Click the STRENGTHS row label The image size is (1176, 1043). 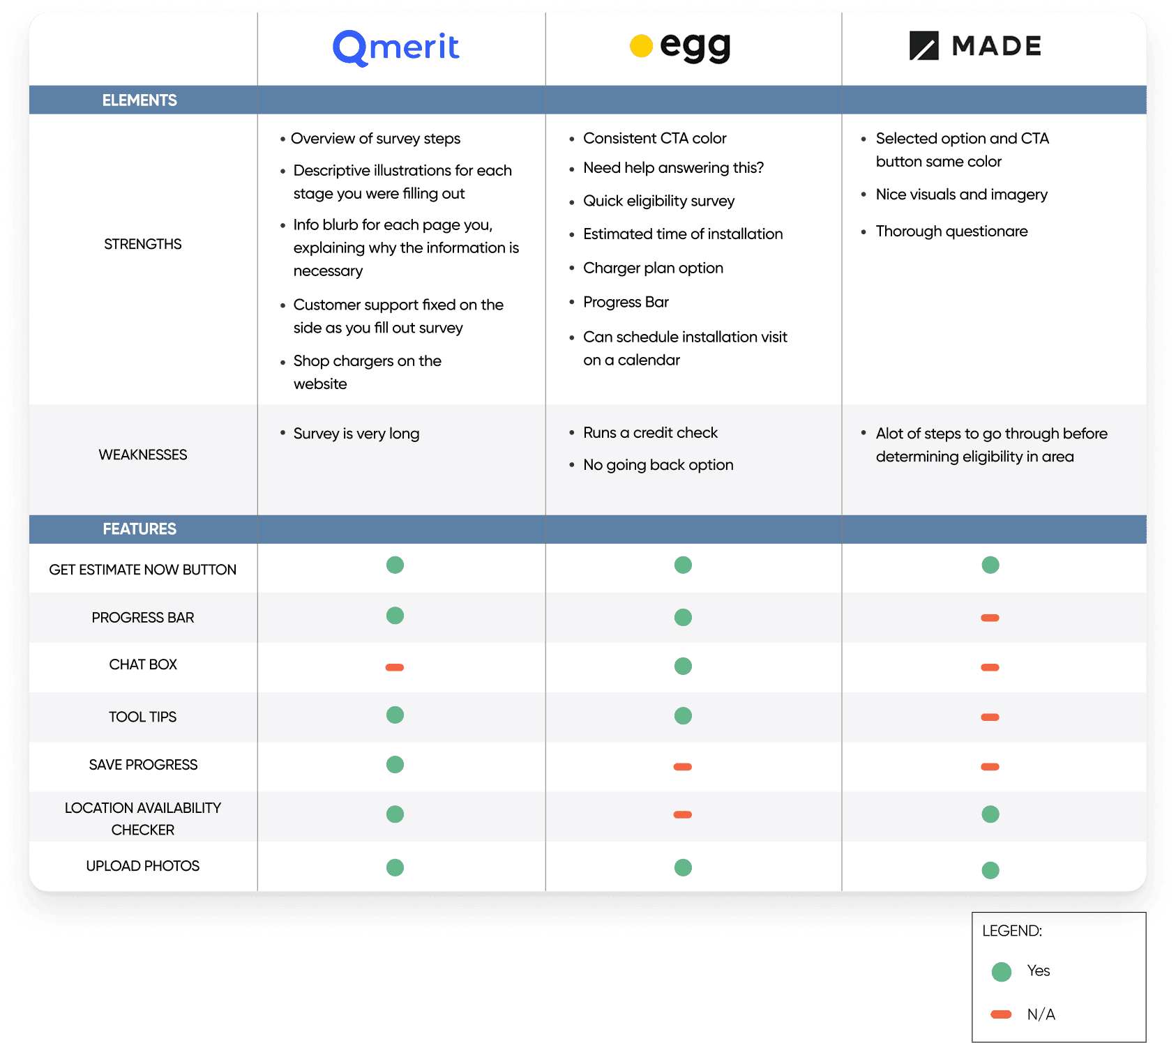143,244
